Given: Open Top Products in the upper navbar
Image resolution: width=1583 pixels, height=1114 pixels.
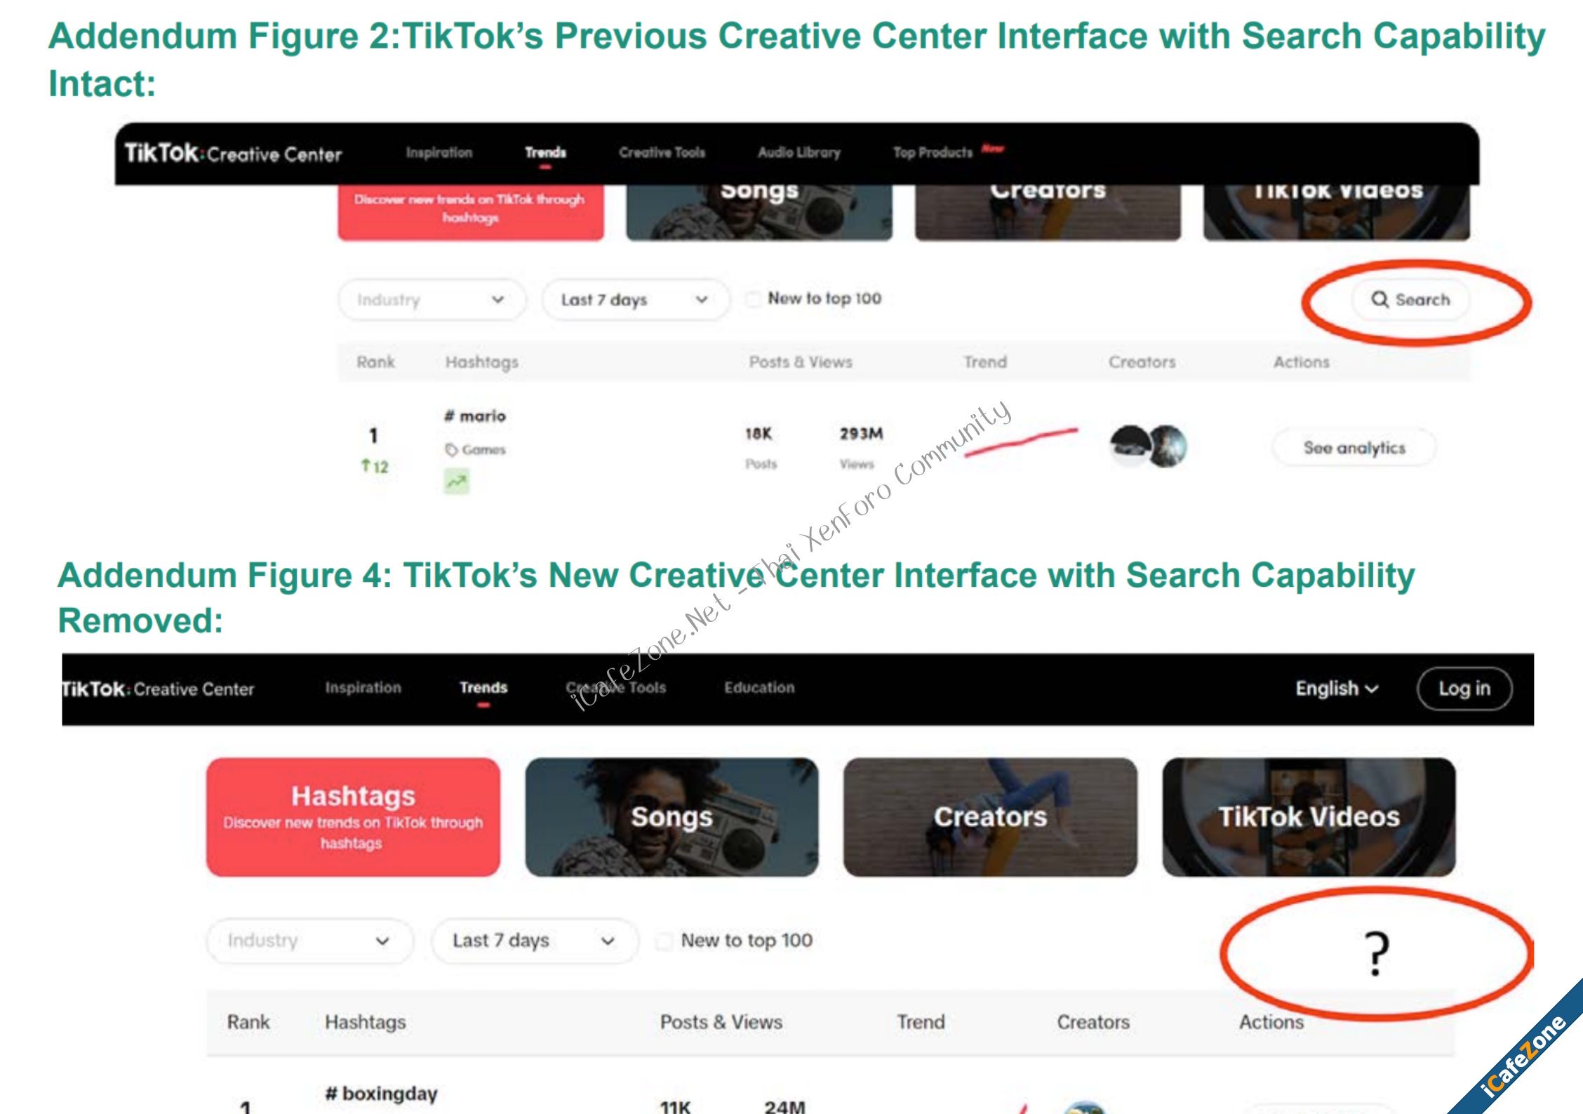Looking at the screenshot, I should [933, 152].
